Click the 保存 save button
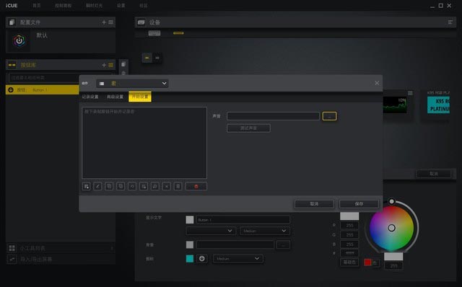The height and width of the screenshot is (287, 462). (x=359, y=203)
